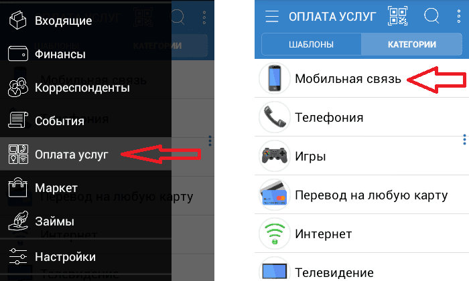Viewport: 469px width, 281px height.
Task: Switch to the ШАБЛОНЫ tab
Action: pos(311,44)
